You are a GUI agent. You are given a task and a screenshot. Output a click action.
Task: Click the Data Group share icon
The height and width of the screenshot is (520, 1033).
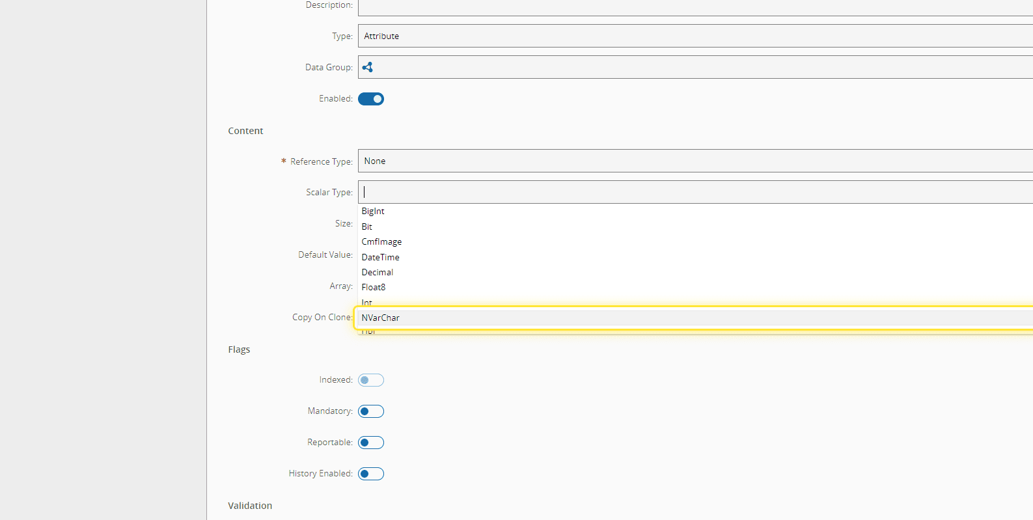point(368,67)
